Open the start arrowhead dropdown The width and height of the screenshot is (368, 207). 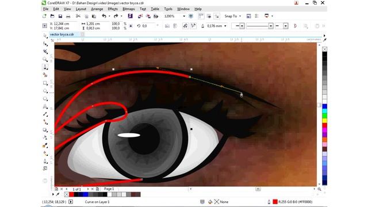point(241,26)
